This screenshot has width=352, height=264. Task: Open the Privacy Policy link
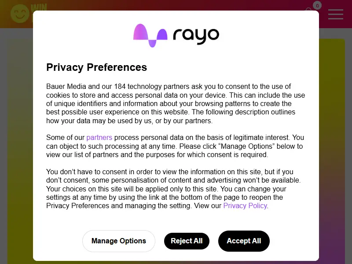245,205
